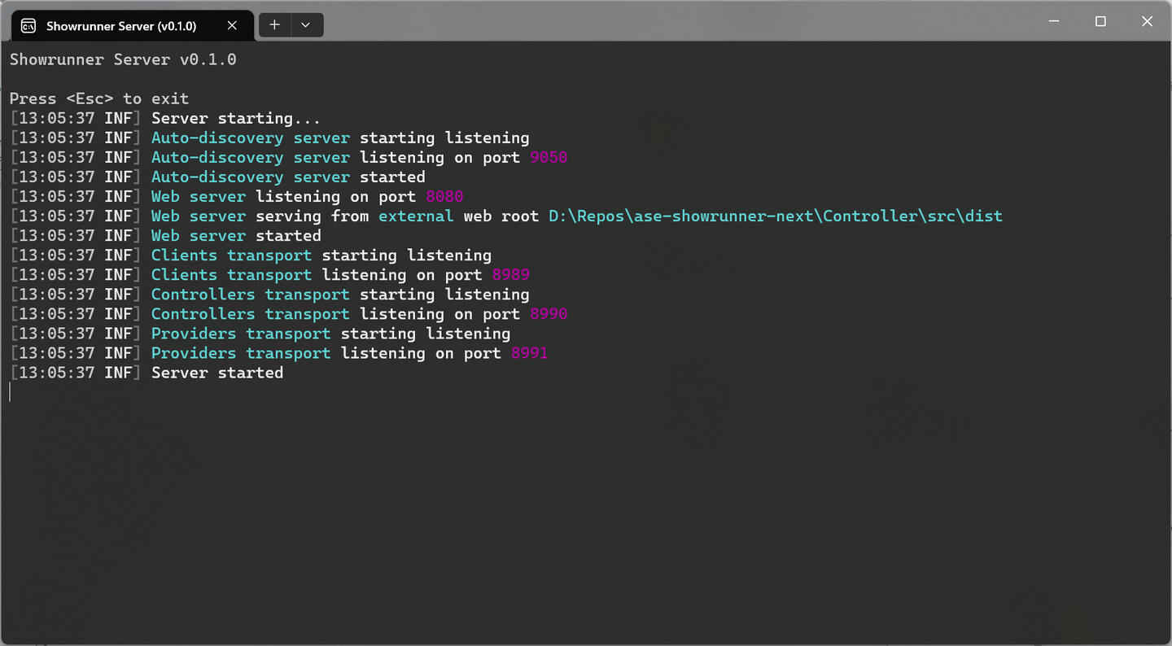Click the clients transport port number 8989
Screen dimensions: 1172x646
[510, 275]
